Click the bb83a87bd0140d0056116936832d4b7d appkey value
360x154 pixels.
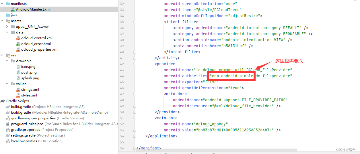pyautogui.click(x=235, y=130)
